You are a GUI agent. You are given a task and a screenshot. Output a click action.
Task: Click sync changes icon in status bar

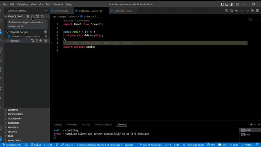(26, 145)
